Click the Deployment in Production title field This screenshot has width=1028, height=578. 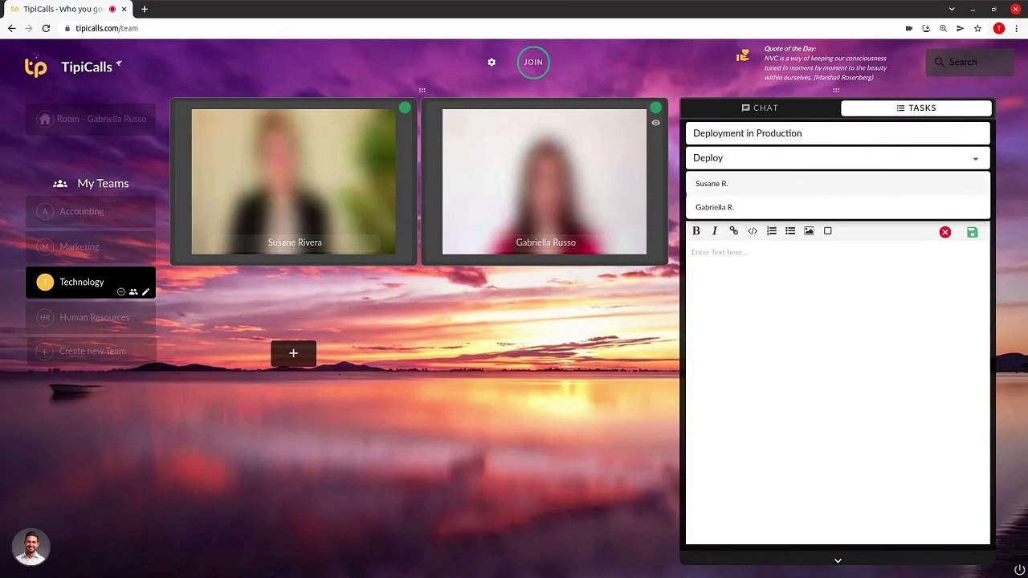click(x=838, y=133)
